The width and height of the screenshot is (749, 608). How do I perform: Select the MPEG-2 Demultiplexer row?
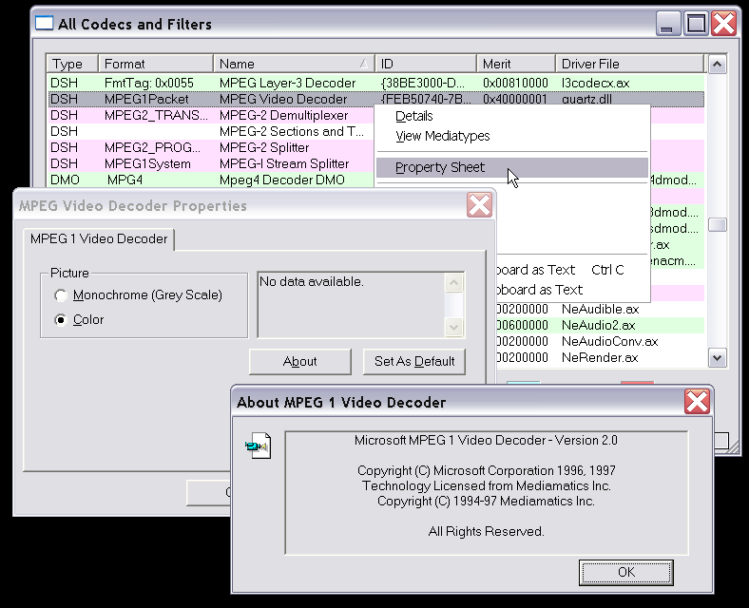click(x=211, y=116)
